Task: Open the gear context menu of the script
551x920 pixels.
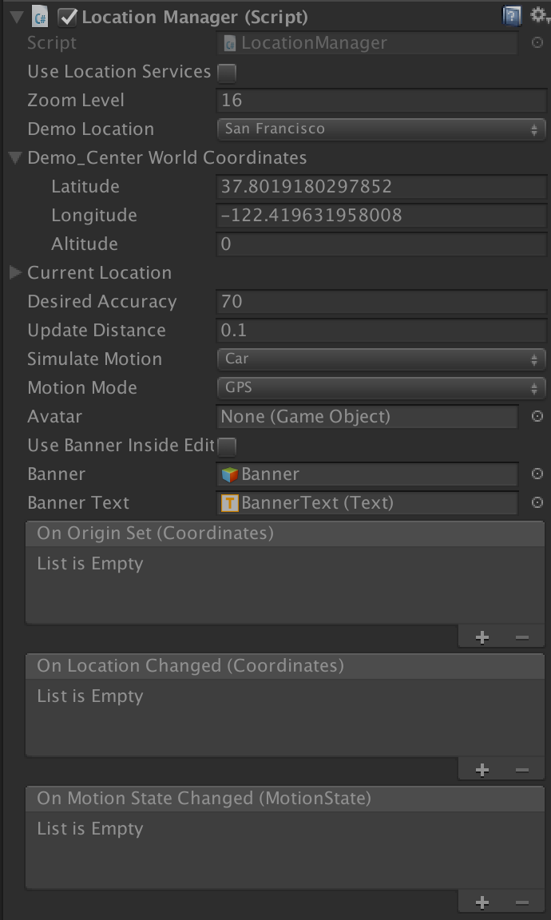Action: click(x=537, y=15)
